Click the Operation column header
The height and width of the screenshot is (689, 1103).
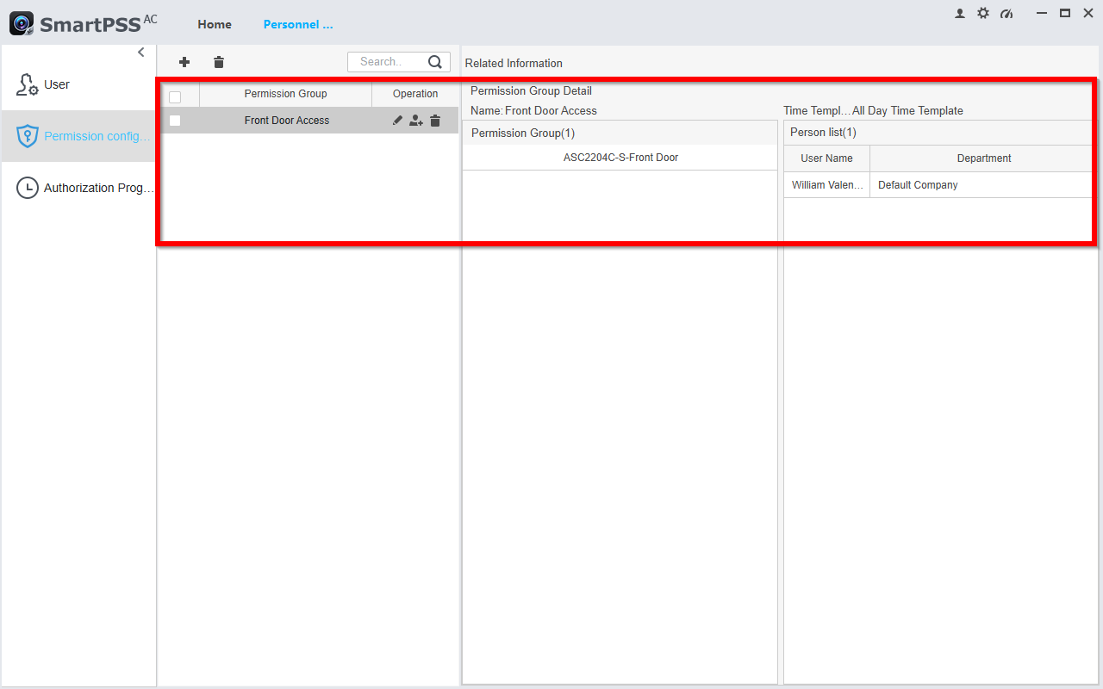tap(415, 94)
